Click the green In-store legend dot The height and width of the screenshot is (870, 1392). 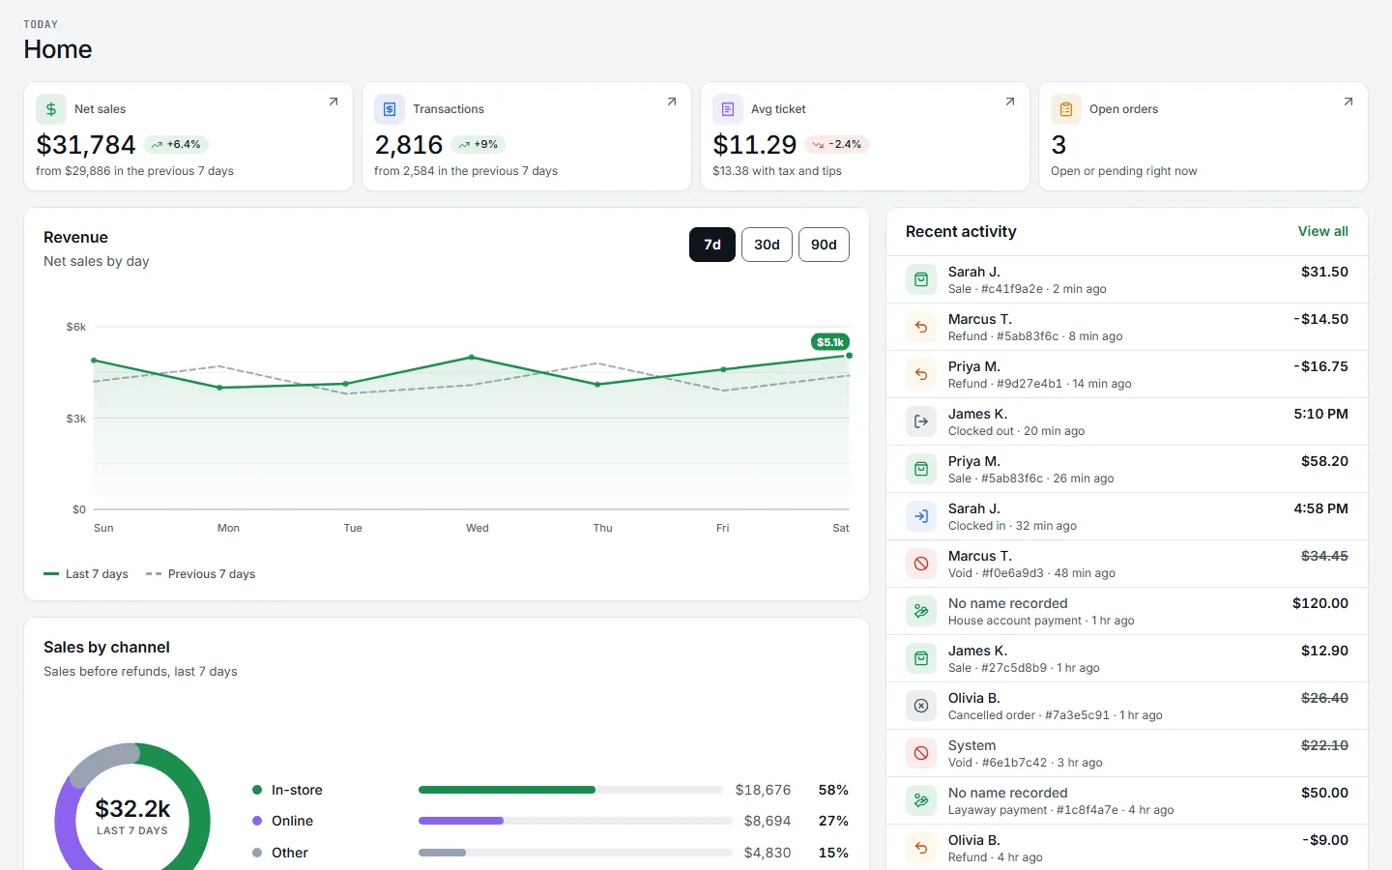(x=257, y=790)
